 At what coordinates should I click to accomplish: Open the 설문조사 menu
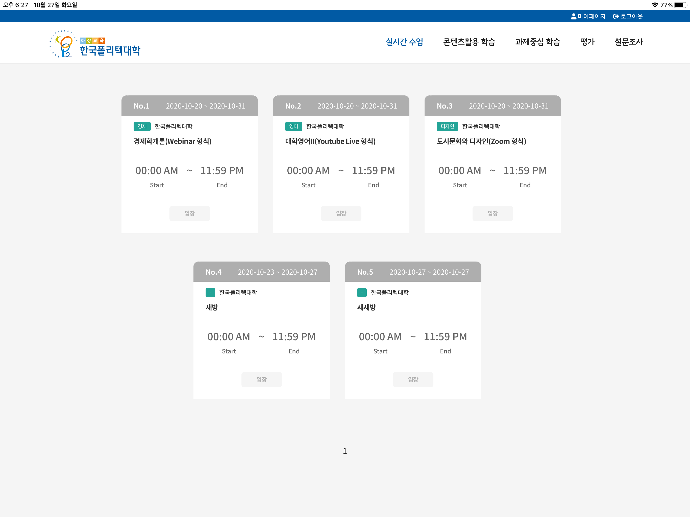[x=629, y=42]
